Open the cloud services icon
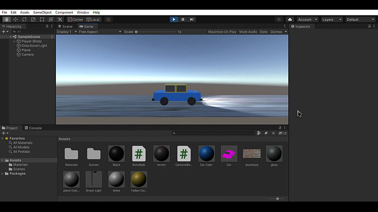Viewport: 378px width, 212px height. pos(290,20)
